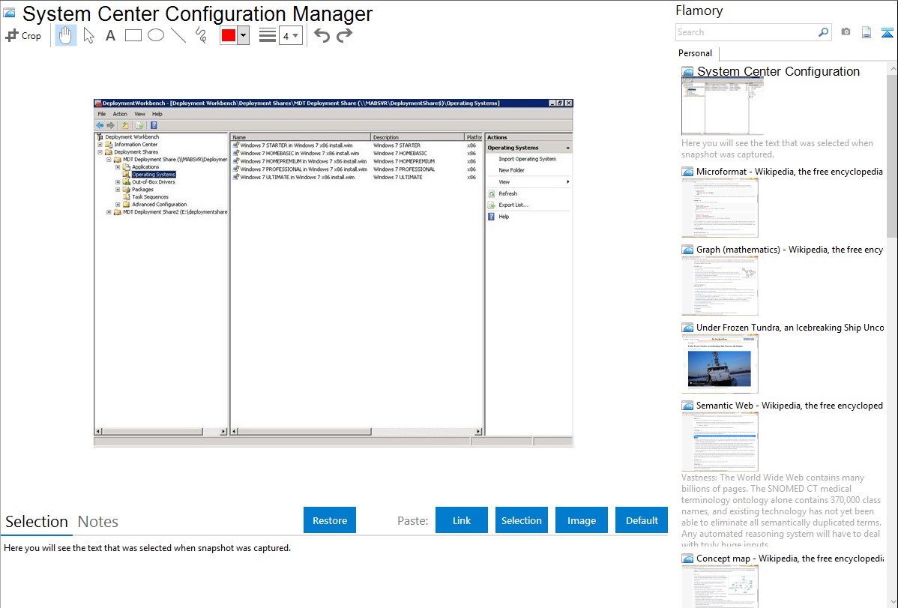Screen dimensions: 898x608
Task: Click Refresh in Actions pane
Action: click(x=507, y=193)
